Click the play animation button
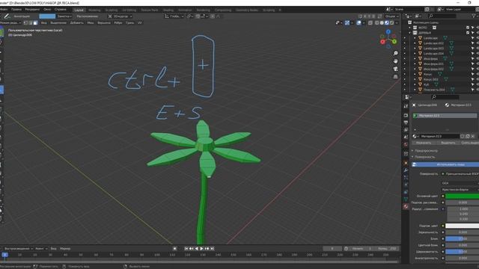 click(x=201, y=249)
